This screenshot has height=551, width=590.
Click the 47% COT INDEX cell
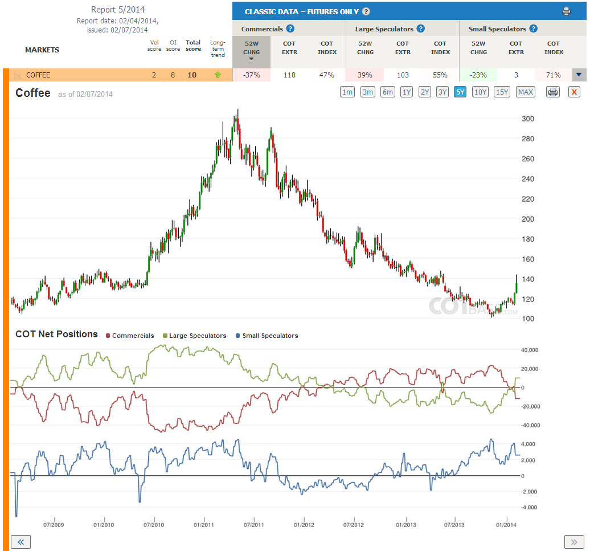(327, 75)
